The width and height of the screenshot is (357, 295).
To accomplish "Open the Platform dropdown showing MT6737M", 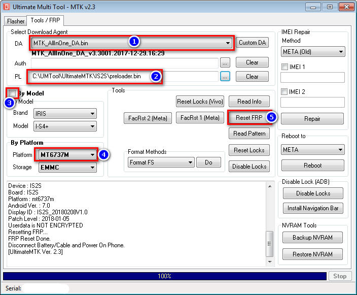I will pyautogui.click(x=67, y=155).
